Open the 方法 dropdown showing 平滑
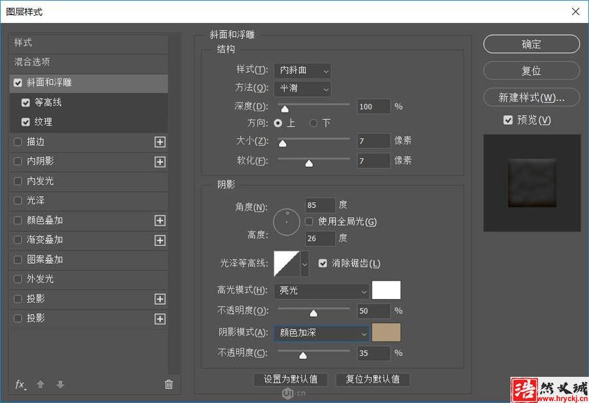 303,88
